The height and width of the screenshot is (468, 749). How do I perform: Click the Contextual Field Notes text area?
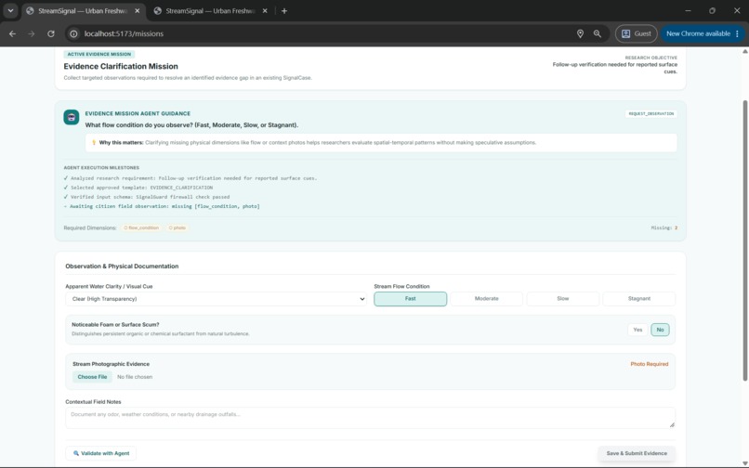(x=370, y=418)
